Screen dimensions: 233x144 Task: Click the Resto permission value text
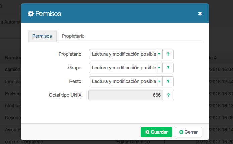[x=123, y=81]
